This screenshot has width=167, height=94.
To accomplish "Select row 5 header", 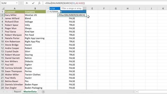I will [x=2, y=25].
